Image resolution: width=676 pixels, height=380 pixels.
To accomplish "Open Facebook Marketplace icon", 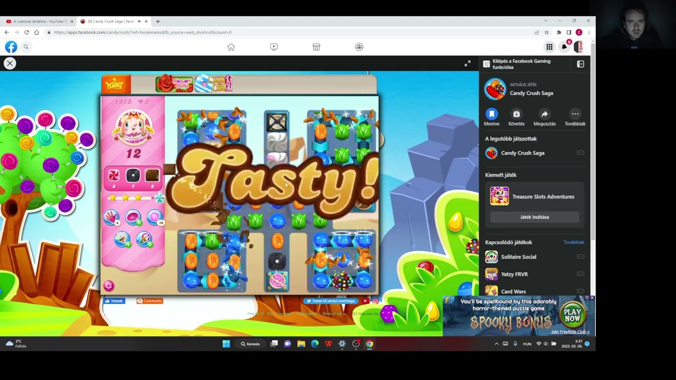I will coord(316,47).
